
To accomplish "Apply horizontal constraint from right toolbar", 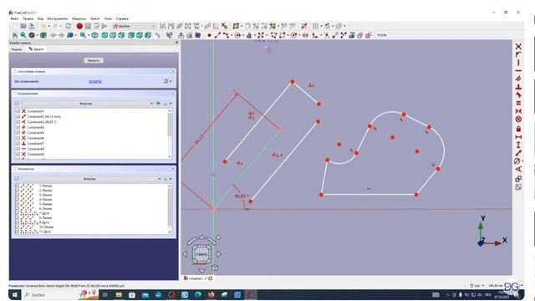I will (518, 70).
